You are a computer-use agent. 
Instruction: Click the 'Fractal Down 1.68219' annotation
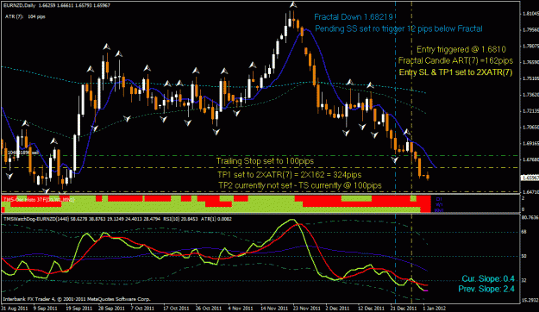pos(354,17)
